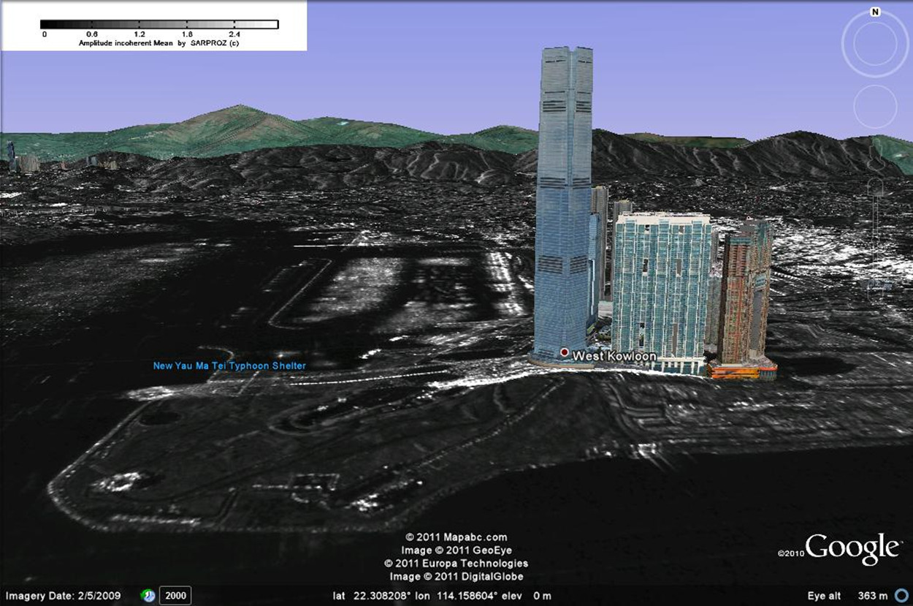Viewport: 913px width, 606px height.
Task: Open historical imagery clock icon
Action: coord(148,596)
